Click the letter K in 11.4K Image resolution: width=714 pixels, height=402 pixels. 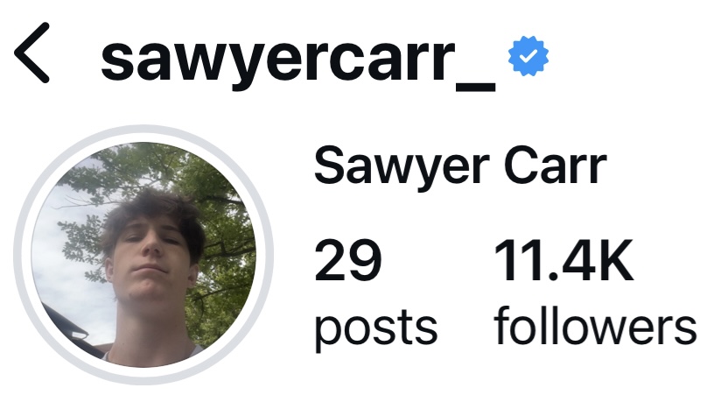tap(616, 261)
